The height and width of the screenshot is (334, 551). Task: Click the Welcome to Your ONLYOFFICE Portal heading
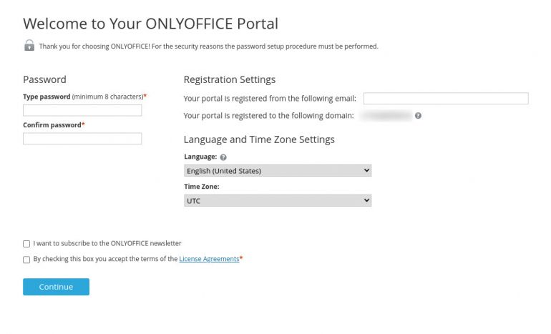point(150,24)
